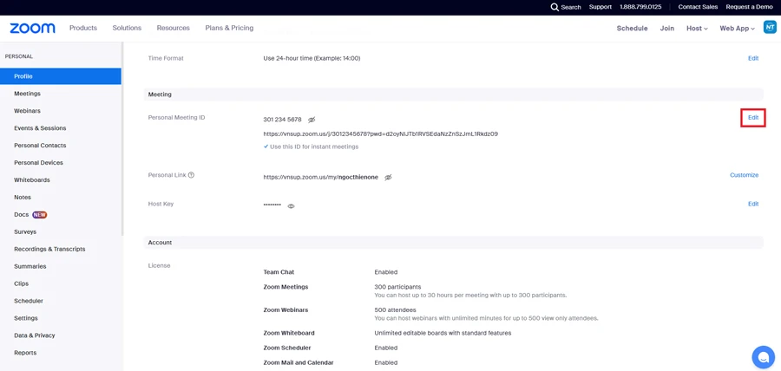
Task: Expand the Host dropdown
Action: 696,29
